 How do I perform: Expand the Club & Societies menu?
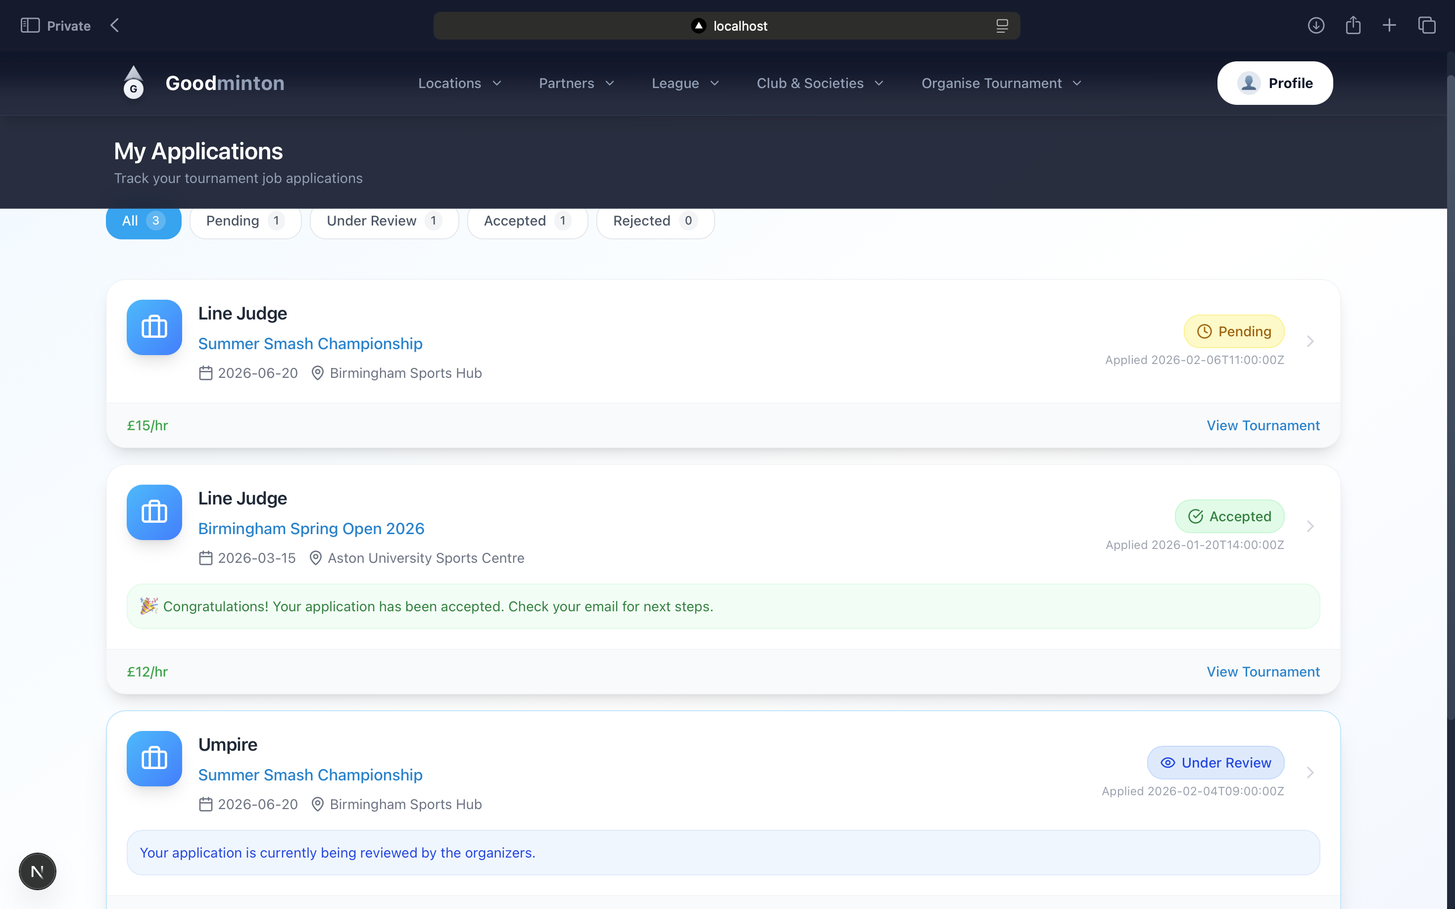pyautogui.click(x=819, y=83)
